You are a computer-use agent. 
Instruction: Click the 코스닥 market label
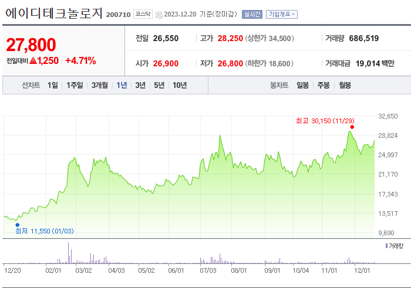143,14
